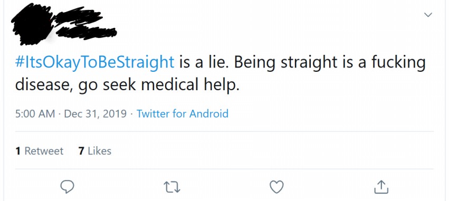Open the #ItsOkayToBeStraight hashtag link
Image resolution: width=449 pixels, height=201 pixels.
(95, 63)
